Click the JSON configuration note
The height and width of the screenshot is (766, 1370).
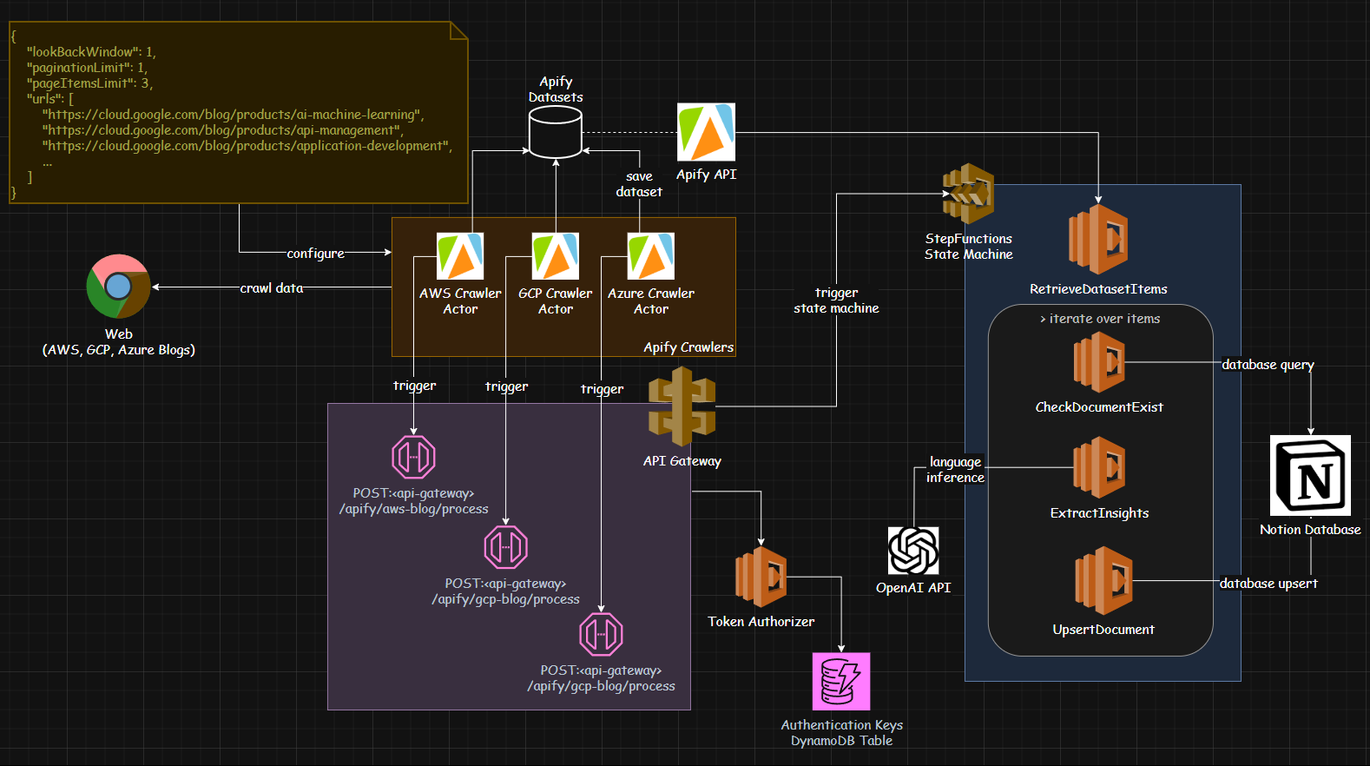pos(239,113)
